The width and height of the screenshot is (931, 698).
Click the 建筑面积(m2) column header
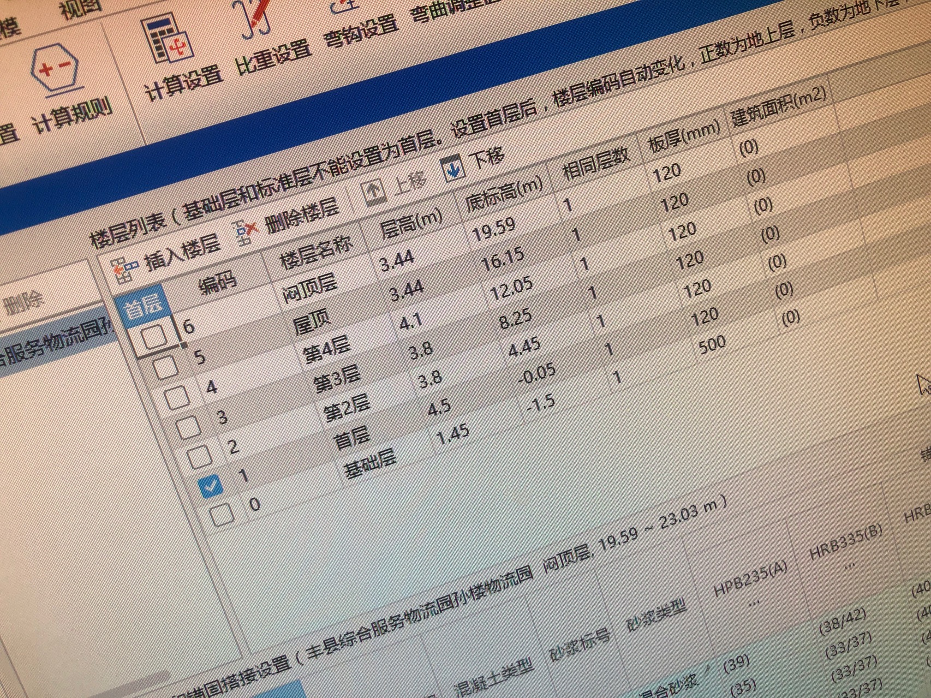[779, 105]
